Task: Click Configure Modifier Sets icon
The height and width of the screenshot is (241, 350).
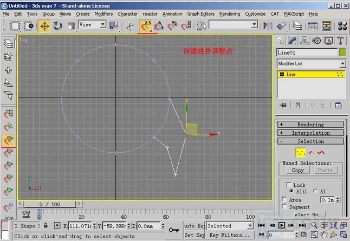Action: pyautogui.click(x=339, y=105)
